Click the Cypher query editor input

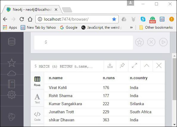click(83, 42)
